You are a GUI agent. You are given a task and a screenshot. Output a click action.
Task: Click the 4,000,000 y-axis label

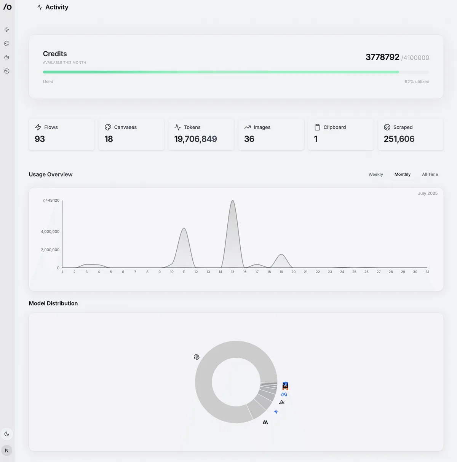tap(50, 231)
